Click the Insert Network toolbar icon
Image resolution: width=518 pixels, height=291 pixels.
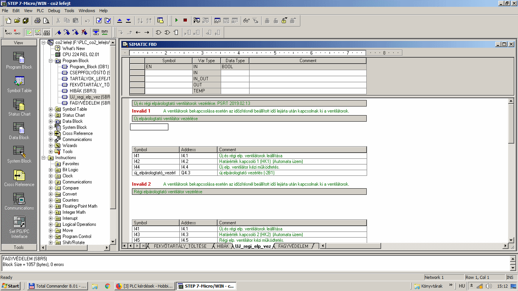[x=8, y=32]
